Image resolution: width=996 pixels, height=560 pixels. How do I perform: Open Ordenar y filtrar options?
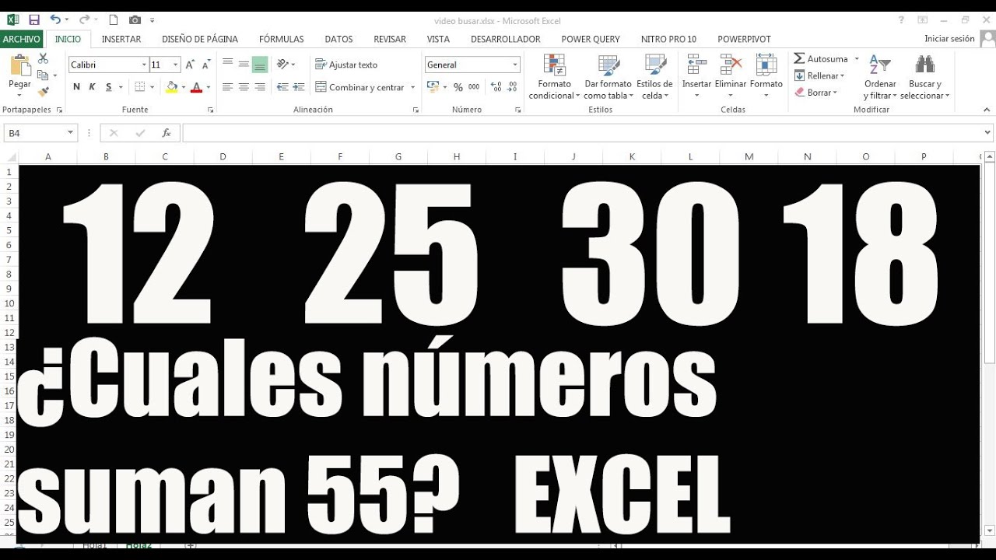pyautogui.click(x=880, y=77)
